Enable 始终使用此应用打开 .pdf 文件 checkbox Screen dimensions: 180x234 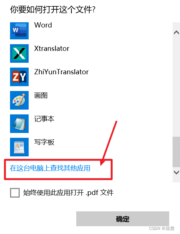point(15,193)
